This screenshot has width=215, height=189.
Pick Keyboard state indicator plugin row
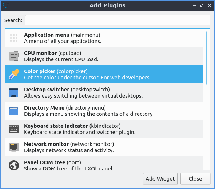click(104, 129)
